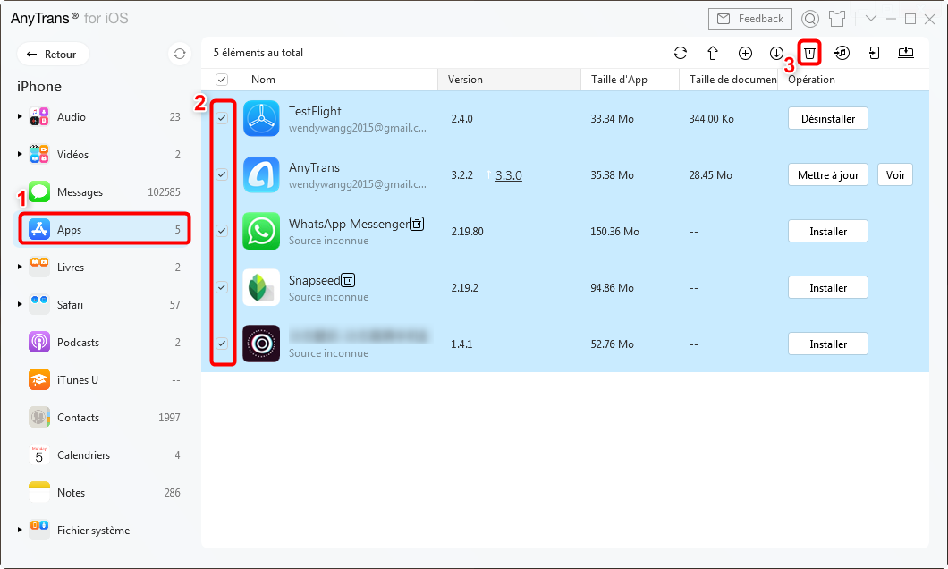This screenshot has width=948, height=569.
Task: Click the download arrow circle icon
Action: click(776, 53)
